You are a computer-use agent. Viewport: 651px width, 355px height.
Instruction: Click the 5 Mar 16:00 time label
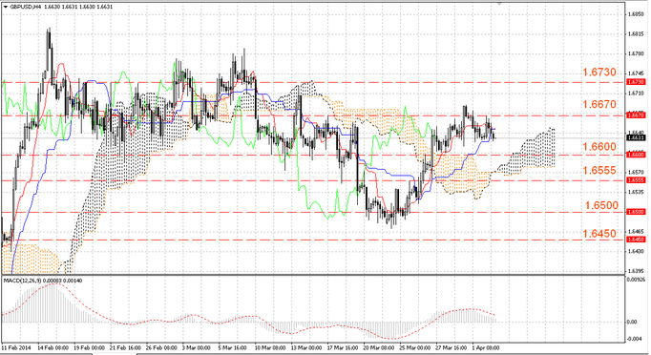[233, 347]
